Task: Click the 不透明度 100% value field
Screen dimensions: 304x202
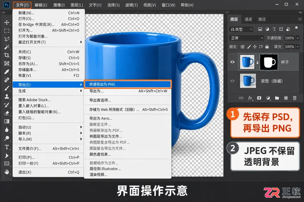Action: pos(289,38)
